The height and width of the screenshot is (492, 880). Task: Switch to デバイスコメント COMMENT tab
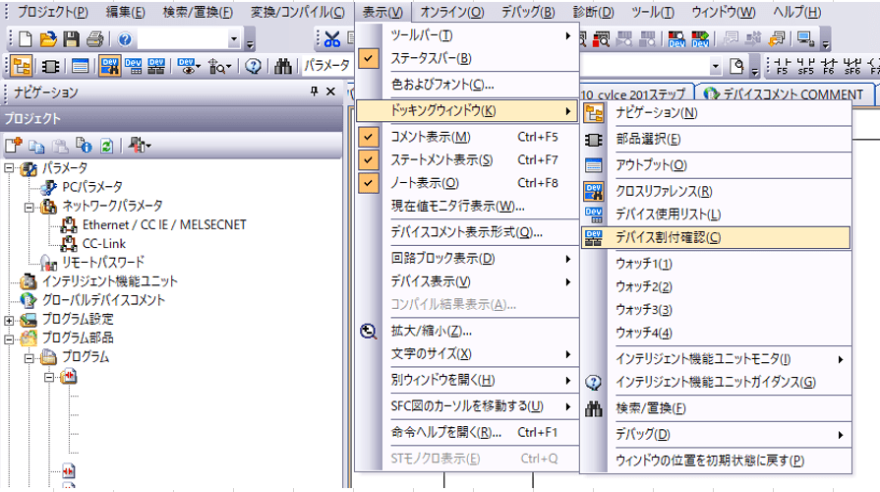785,93
